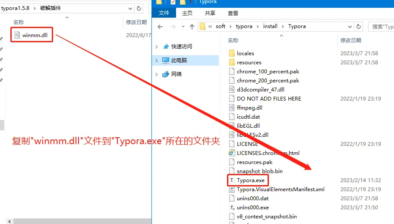Click typora1.5.8 breadcrumb in left window

pyautogui.click(x=15, y=8)
